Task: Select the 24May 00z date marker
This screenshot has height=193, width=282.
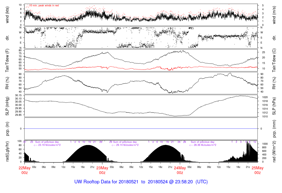Action: (180, 170)
